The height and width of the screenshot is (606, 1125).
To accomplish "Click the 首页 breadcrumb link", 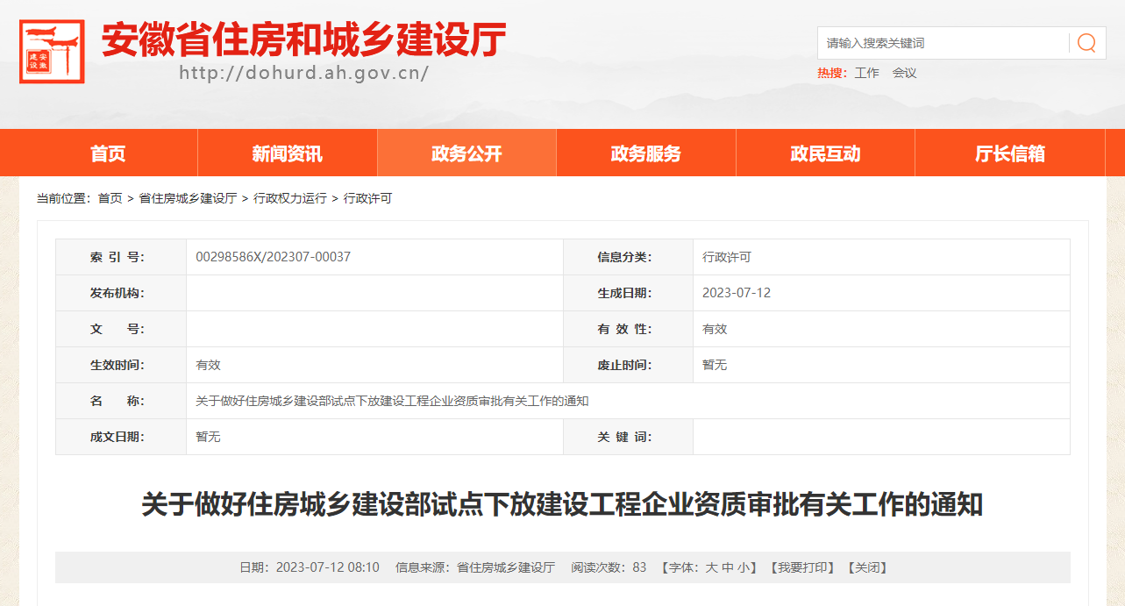I will coord(110,198).
